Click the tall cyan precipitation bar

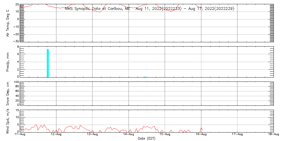(48, 63)
